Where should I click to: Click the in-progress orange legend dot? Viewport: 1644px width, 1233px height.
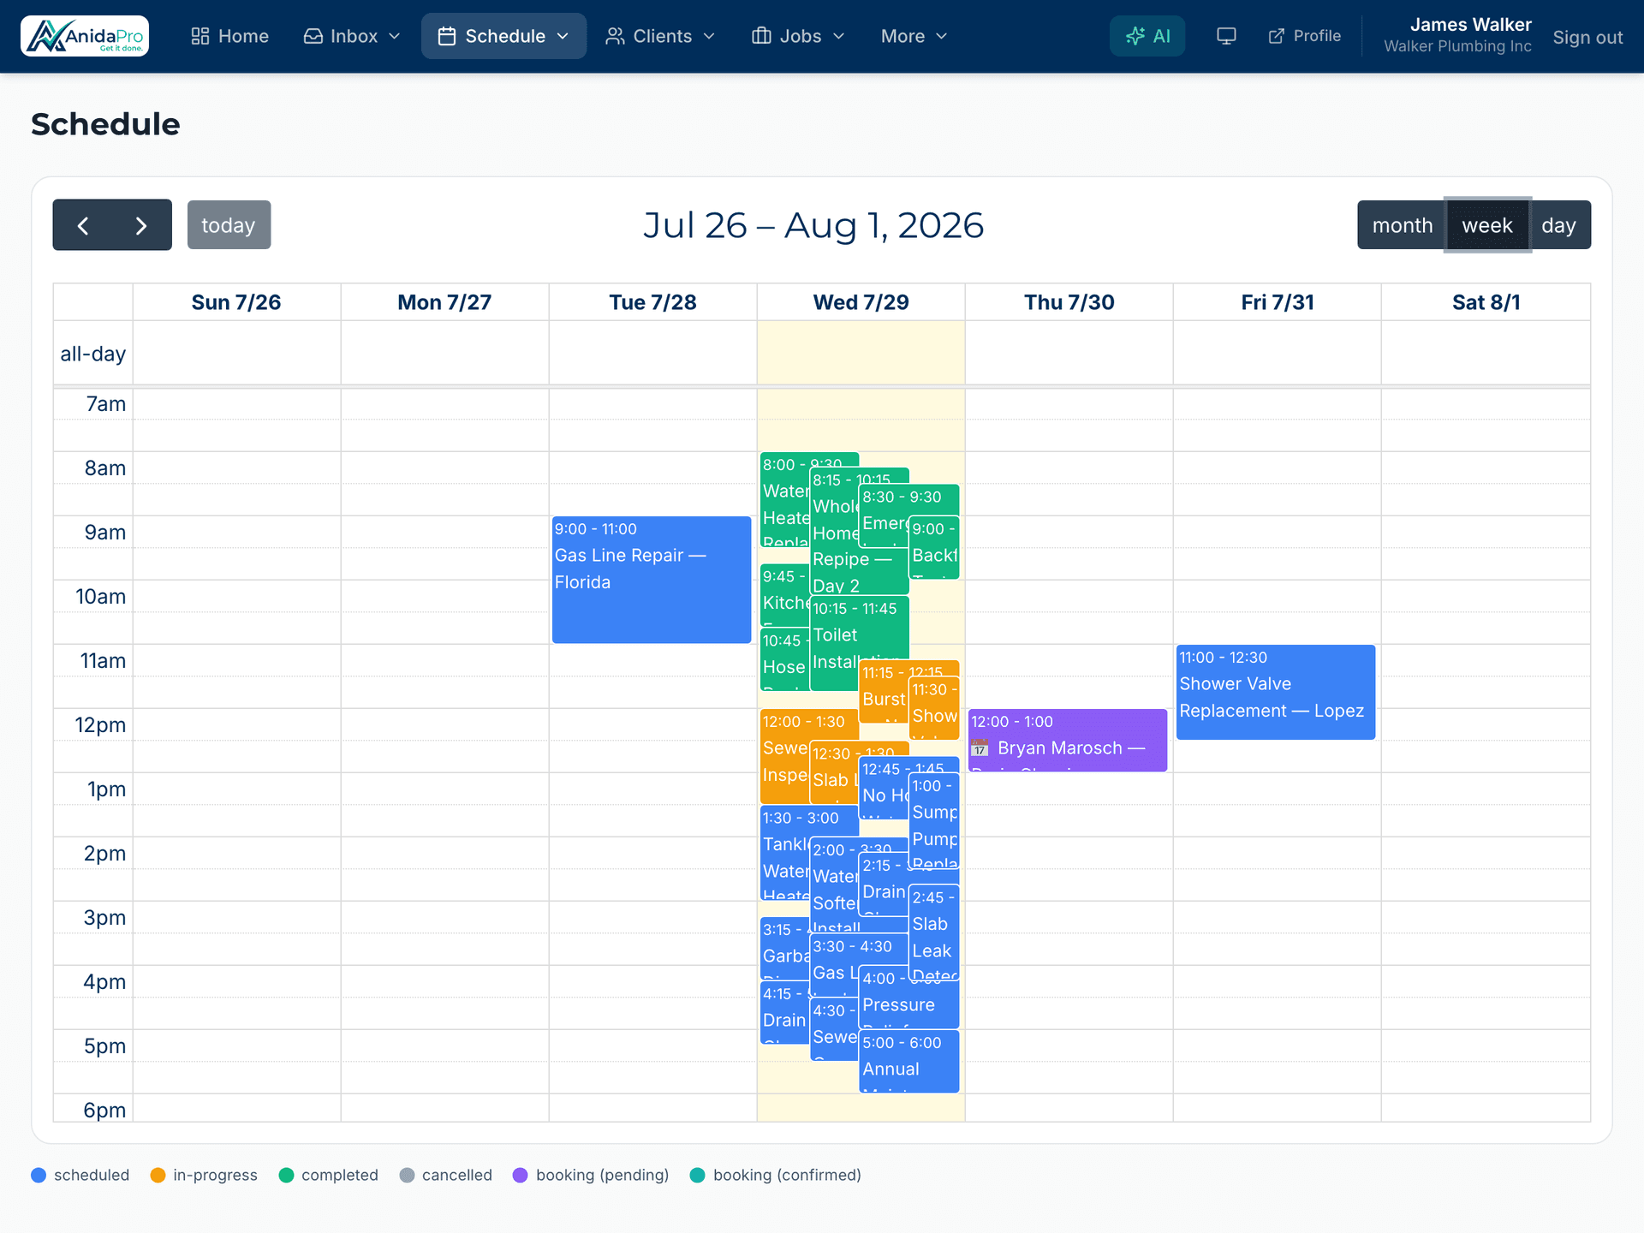coord(158,1175)
